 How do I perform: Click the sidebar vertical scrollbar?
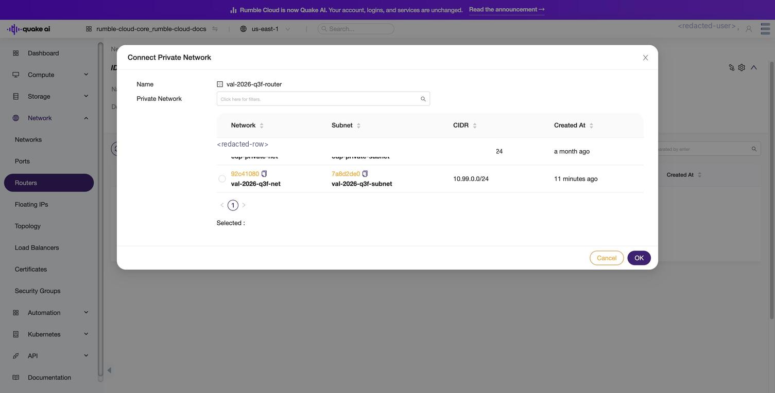click(100, 211)
